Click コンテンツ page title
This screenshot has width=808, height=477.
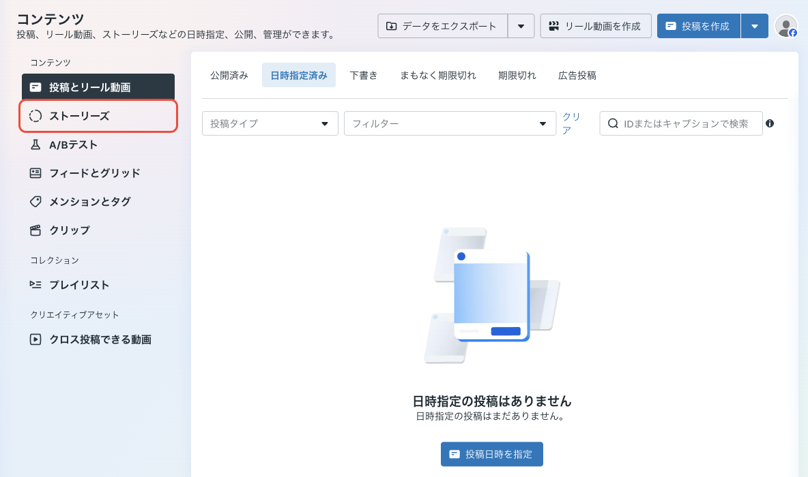coord(50,19)
